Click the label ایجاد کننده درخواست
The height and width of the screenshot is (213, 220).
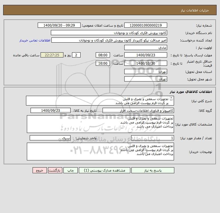pyautogui.click(x=196, y=40)
